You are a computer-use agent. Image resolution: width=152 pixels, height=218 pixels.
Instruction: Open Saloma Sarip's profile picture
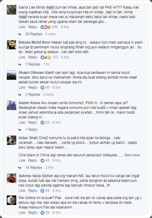(12, 178)
